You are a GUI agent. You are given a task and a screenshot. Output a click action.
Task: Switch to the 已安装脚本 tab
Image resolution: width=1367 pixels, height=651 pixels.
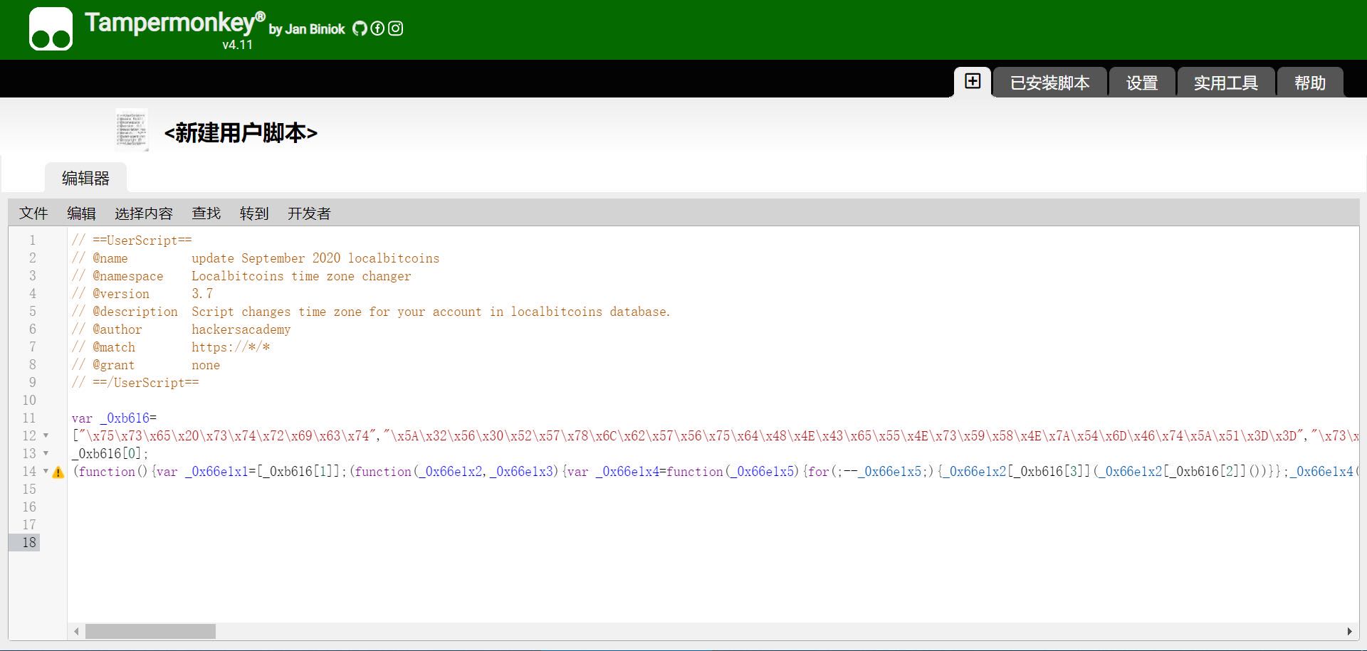[x=1049, y=83]
